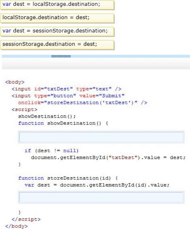Screen dimensions: 190x229
Task: Click the txtDest input tag line
Action: tap(67, 89)
